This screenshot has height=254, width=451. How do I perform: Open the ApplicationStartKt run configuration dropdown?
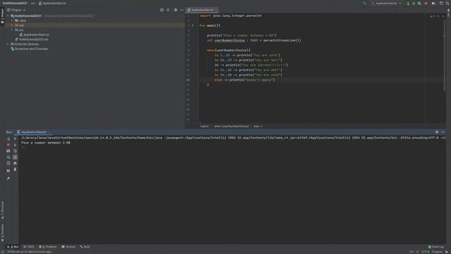386,4
